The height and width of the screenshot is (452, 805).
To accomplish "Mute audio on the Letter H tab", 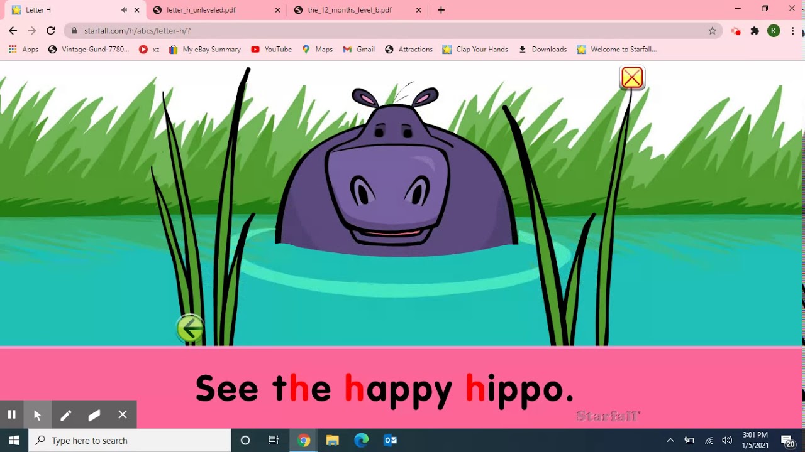I will [124, 10].
